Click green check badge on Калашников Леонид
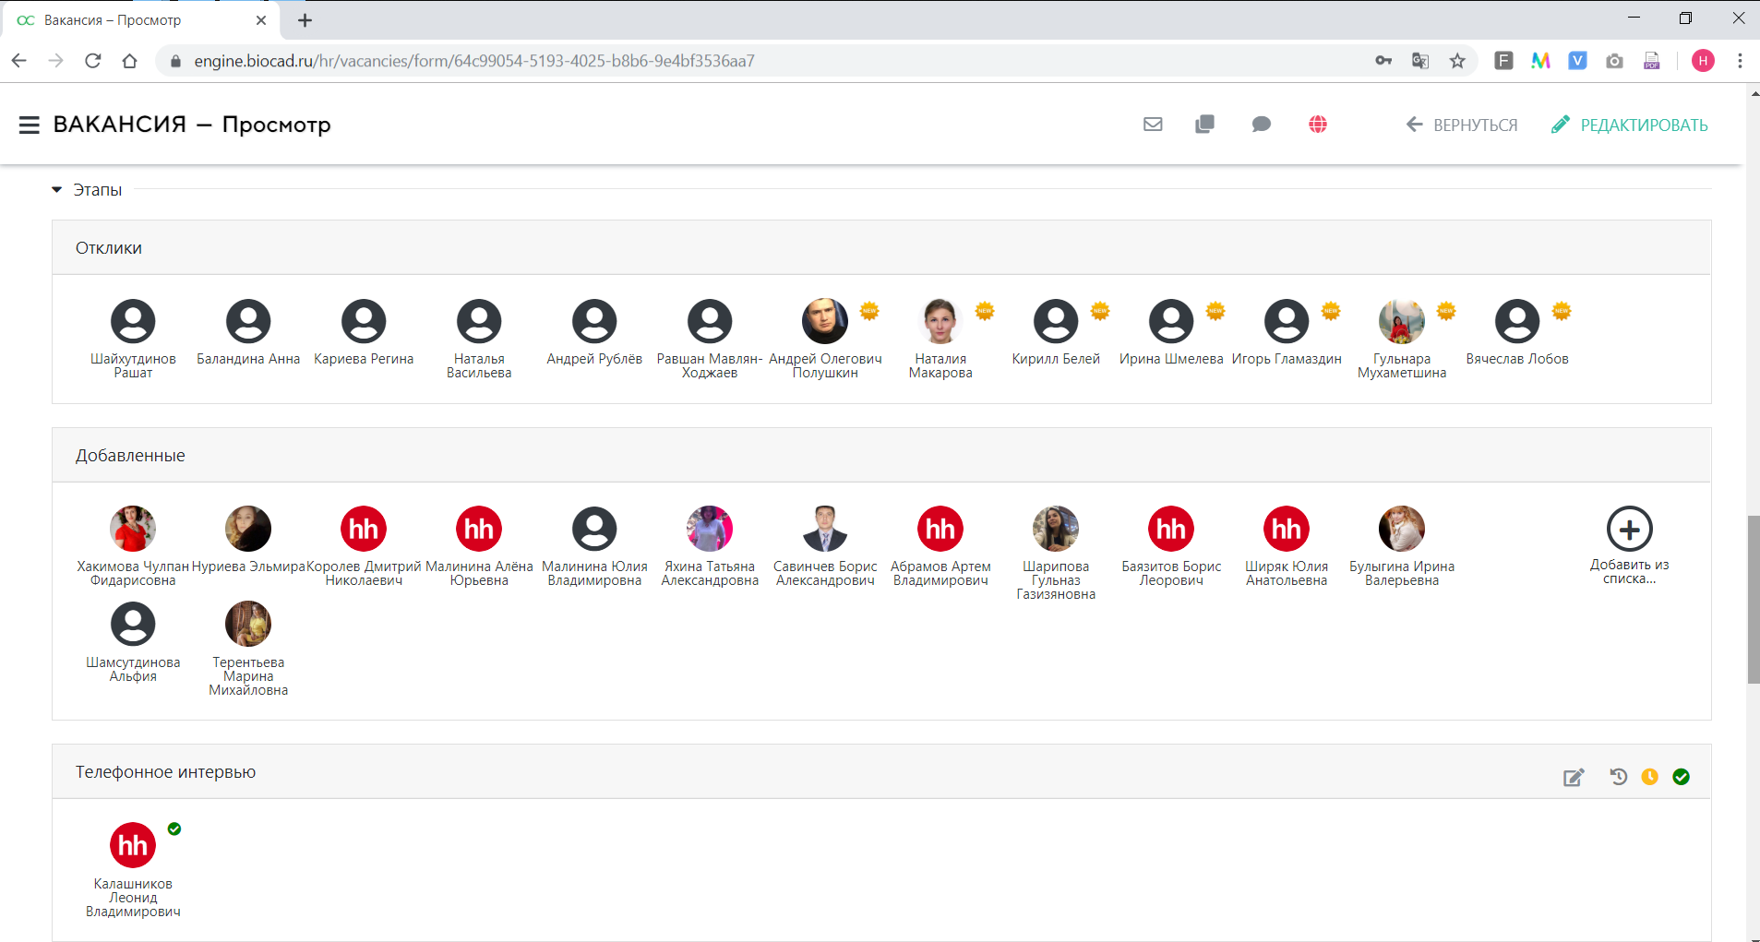This screenshot has height=942, width=1760. tap(174, 829)
